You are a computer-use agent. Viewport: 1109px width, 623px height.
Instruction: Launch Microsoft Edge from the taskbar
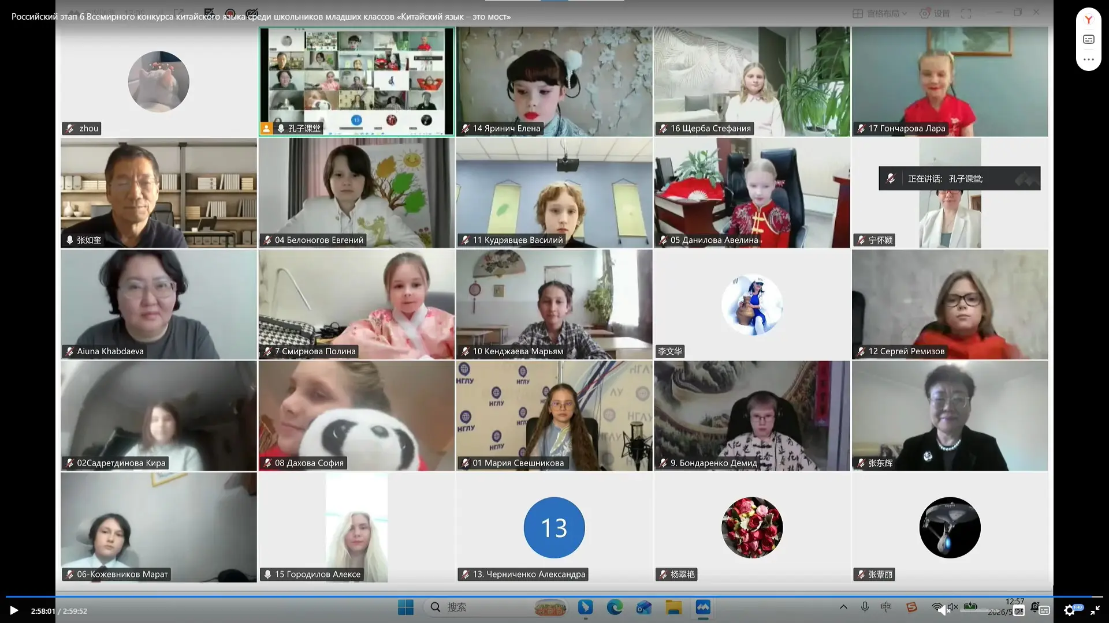(x=615, y=607)
